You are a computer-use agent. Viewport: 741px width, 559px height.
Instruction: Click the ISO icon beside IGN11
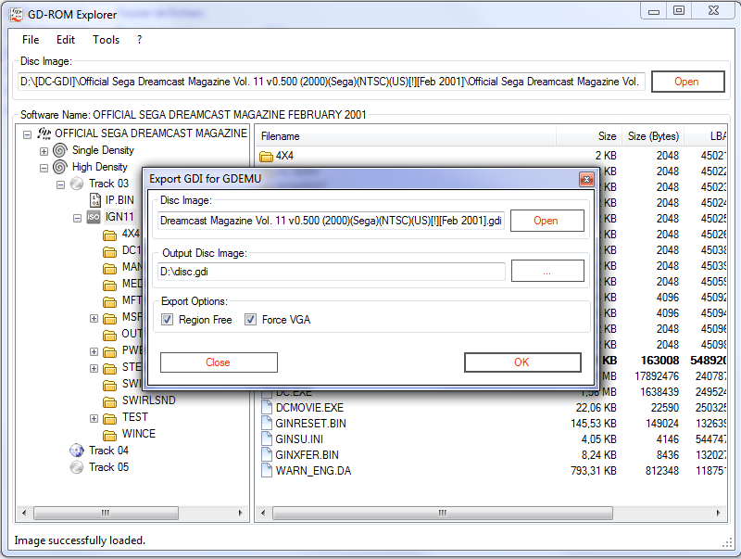94,217
